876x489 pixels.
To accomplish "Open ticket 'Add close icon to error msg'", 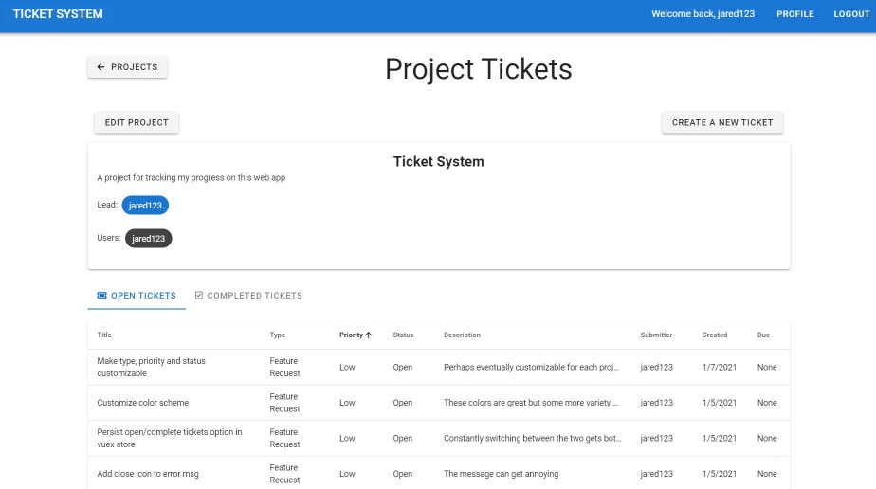I will [148, 474].
